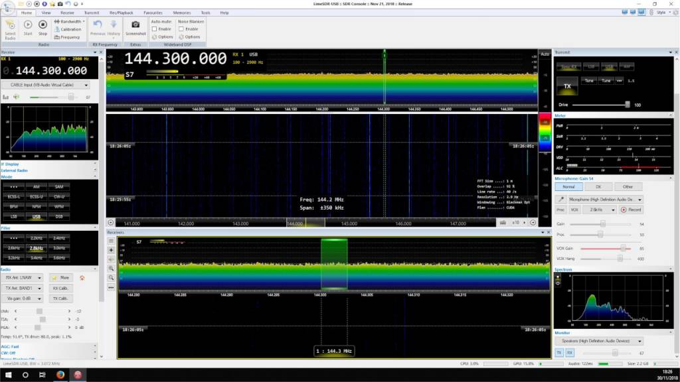The height and width of the screenshot is (382, 680).
Task: Click the large TX button
Action: pos(567,86)
